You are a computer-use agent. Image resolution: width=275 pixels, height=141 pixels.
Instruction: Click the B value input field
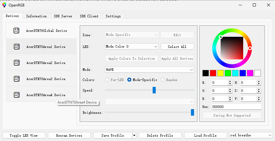pyautogui.click(x=220, y=99)
